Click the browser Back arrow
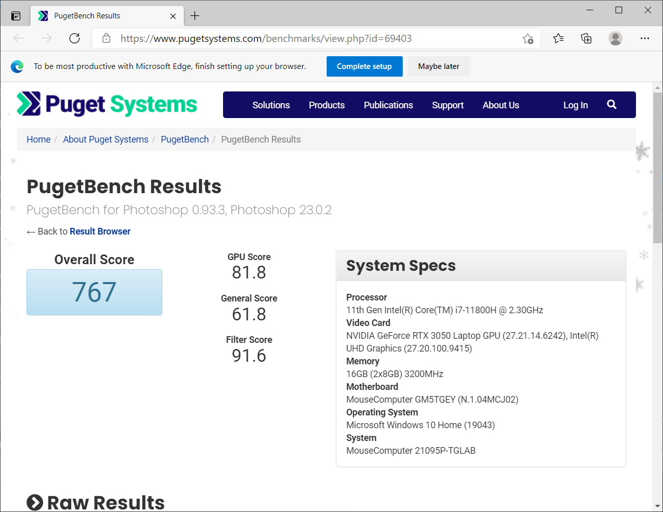This screenshot has height=512, width=663. (18, 38)
